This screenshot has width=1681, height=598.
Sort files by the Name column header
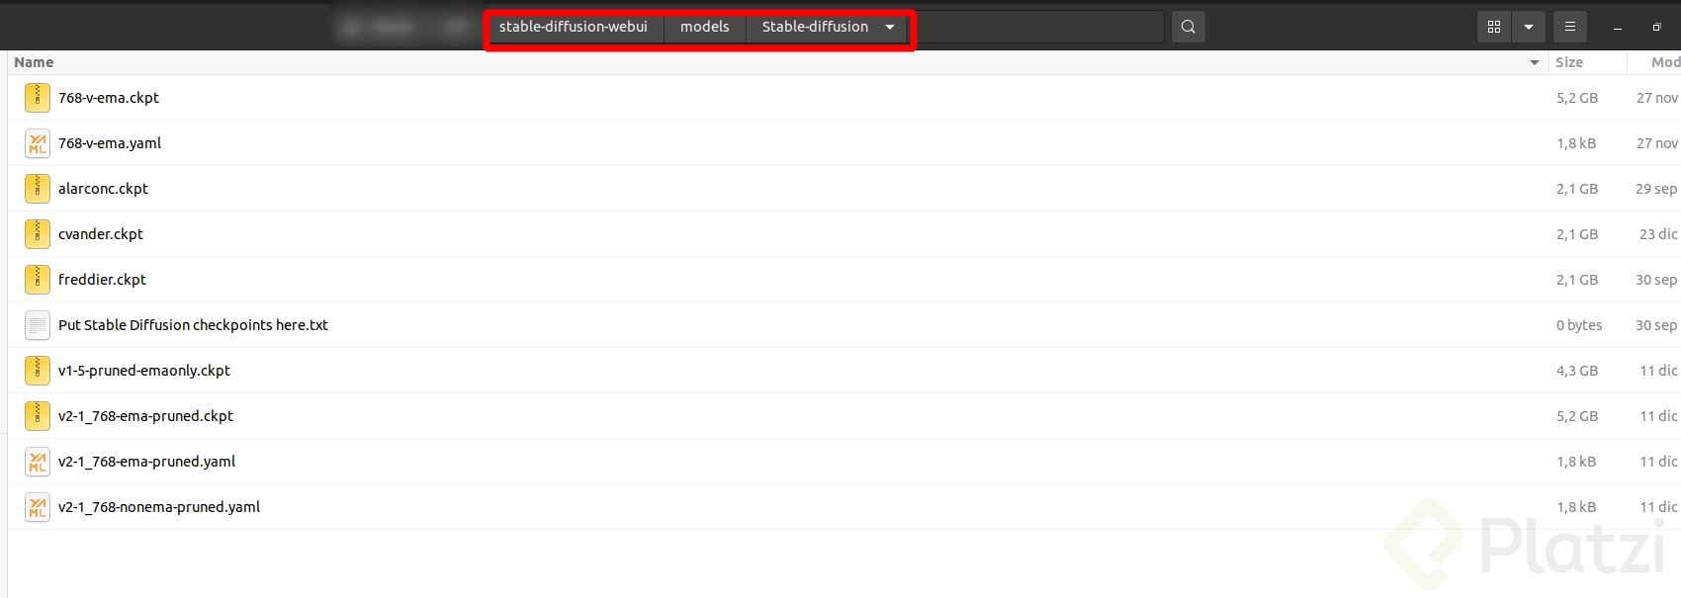tap(34, 62)
